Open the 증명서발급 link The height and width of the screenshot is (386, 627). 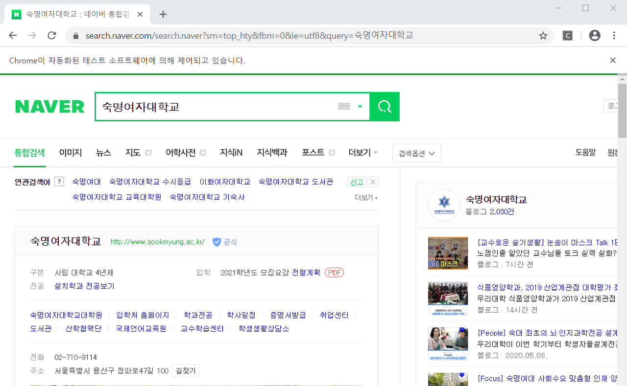(288, 315)
